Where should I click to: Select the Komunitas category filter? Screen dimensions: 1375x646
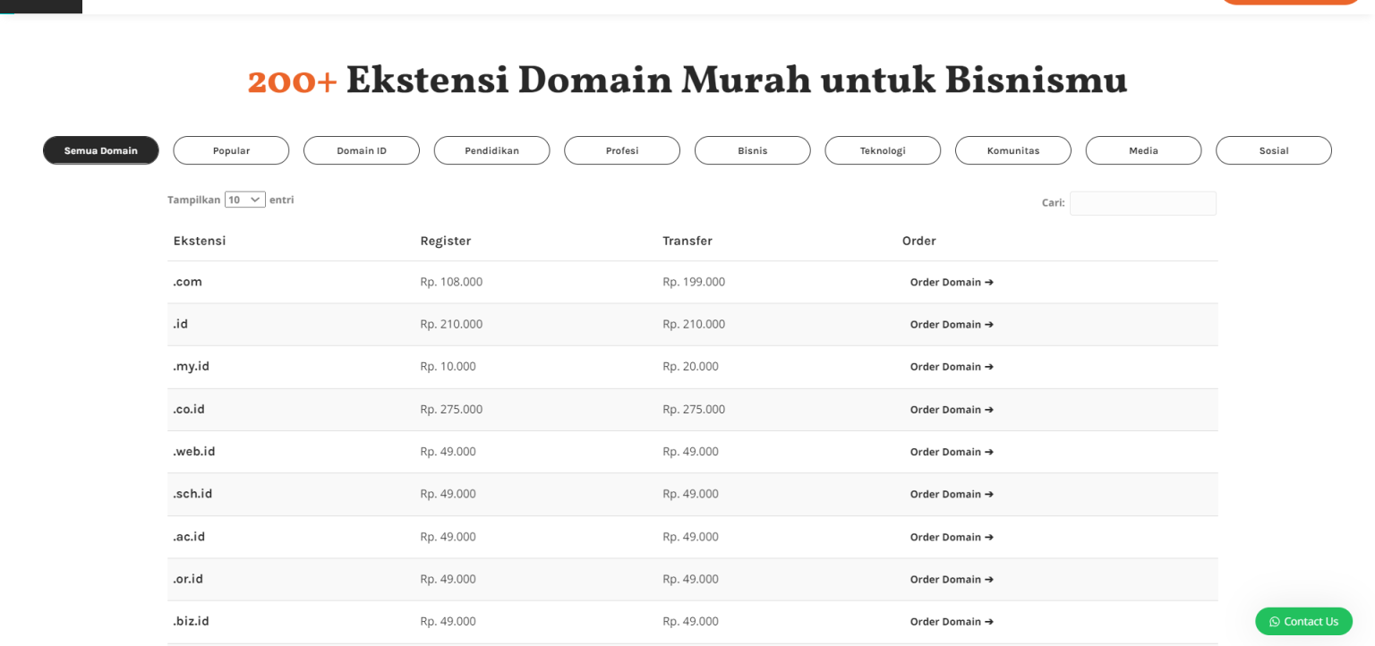1012,150
